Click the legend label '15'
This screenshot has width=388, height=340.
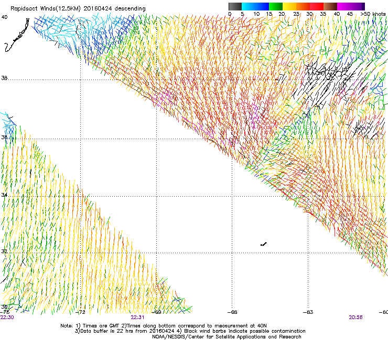269,14
